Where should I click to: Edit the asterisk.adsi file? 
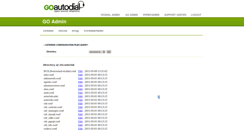(x=80, y=96)
